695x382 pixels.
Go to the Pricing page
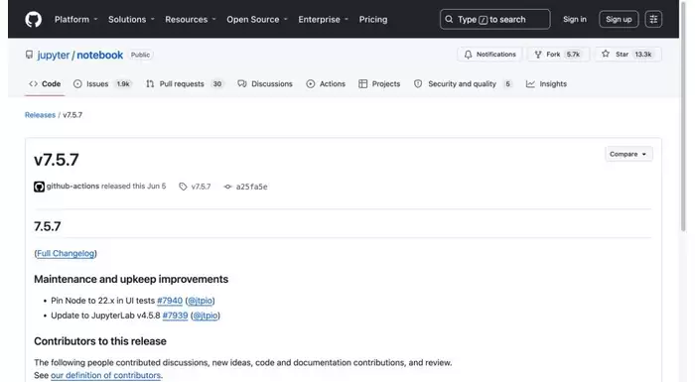tap(372, 20)
